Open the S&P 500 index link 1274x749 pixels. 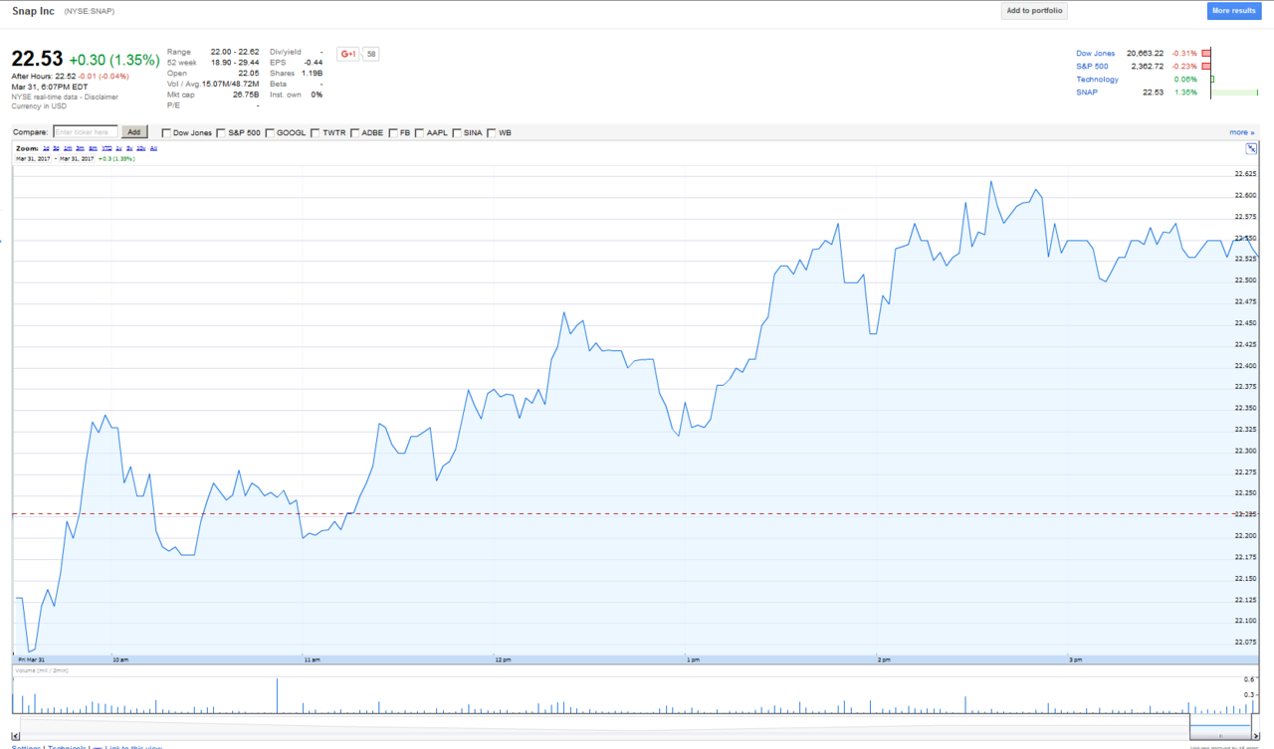1092,66
